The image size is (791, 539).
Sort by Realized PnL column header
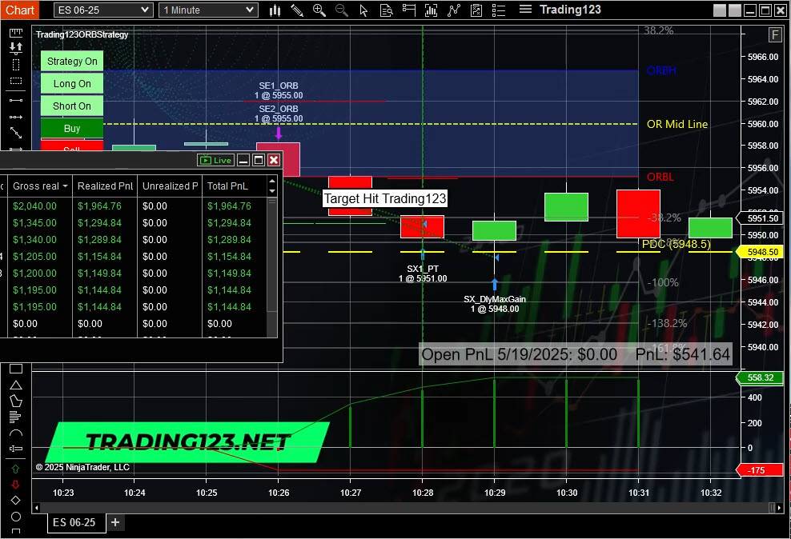pyautogui.click(x=105, y=186)
